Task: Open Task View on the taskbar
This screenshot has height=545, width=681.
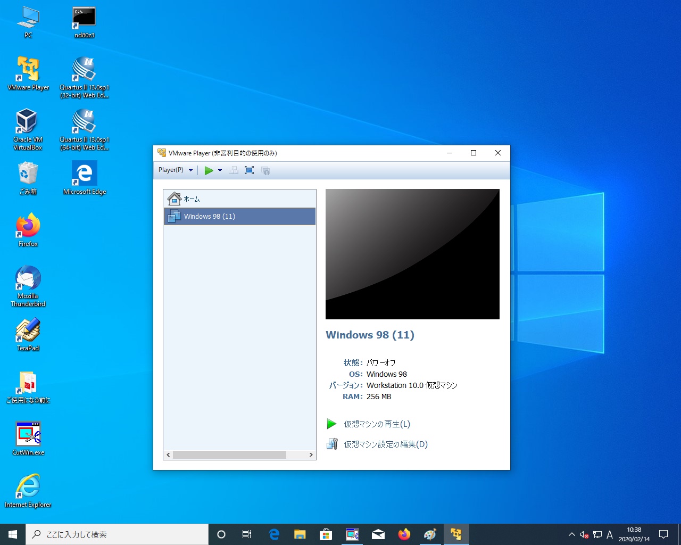Action: (x=247, y=534)
